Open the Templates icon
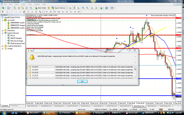Screen dimensions: 184x115 (x=112, y=8)
